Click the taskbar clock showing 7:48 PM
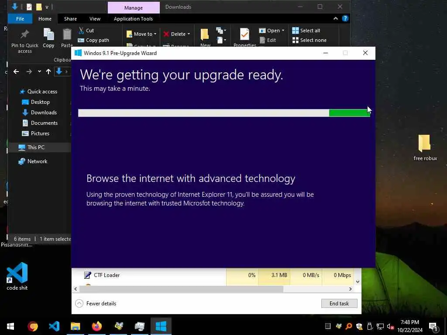 (409, 326)
